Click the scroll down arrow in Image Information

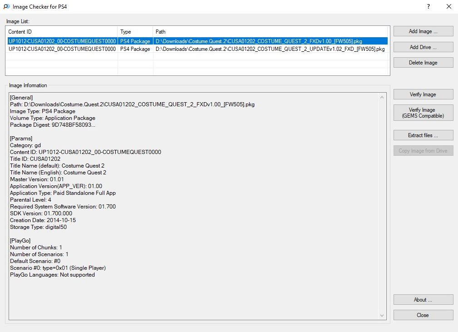click(382, 315)
